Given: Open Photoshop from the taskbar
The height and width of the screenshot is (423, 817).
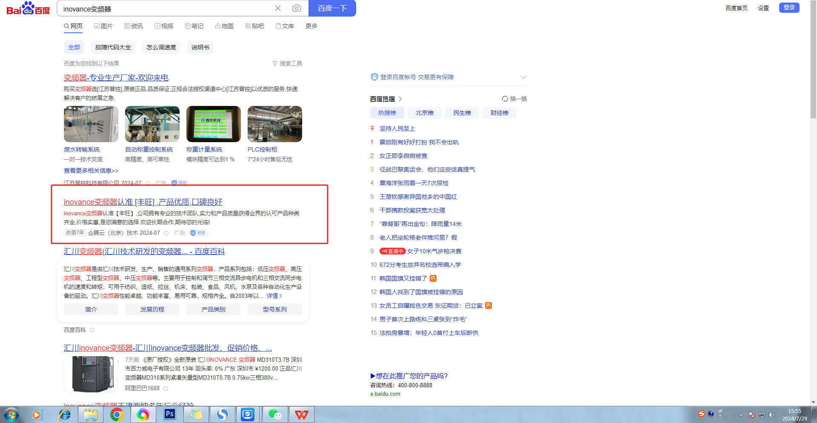Looking at the screenshot, I should 169,414.
